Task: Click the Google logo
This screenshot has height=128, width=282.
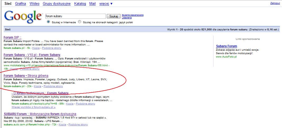Action: pyautogui.click(x=23, y=17)
